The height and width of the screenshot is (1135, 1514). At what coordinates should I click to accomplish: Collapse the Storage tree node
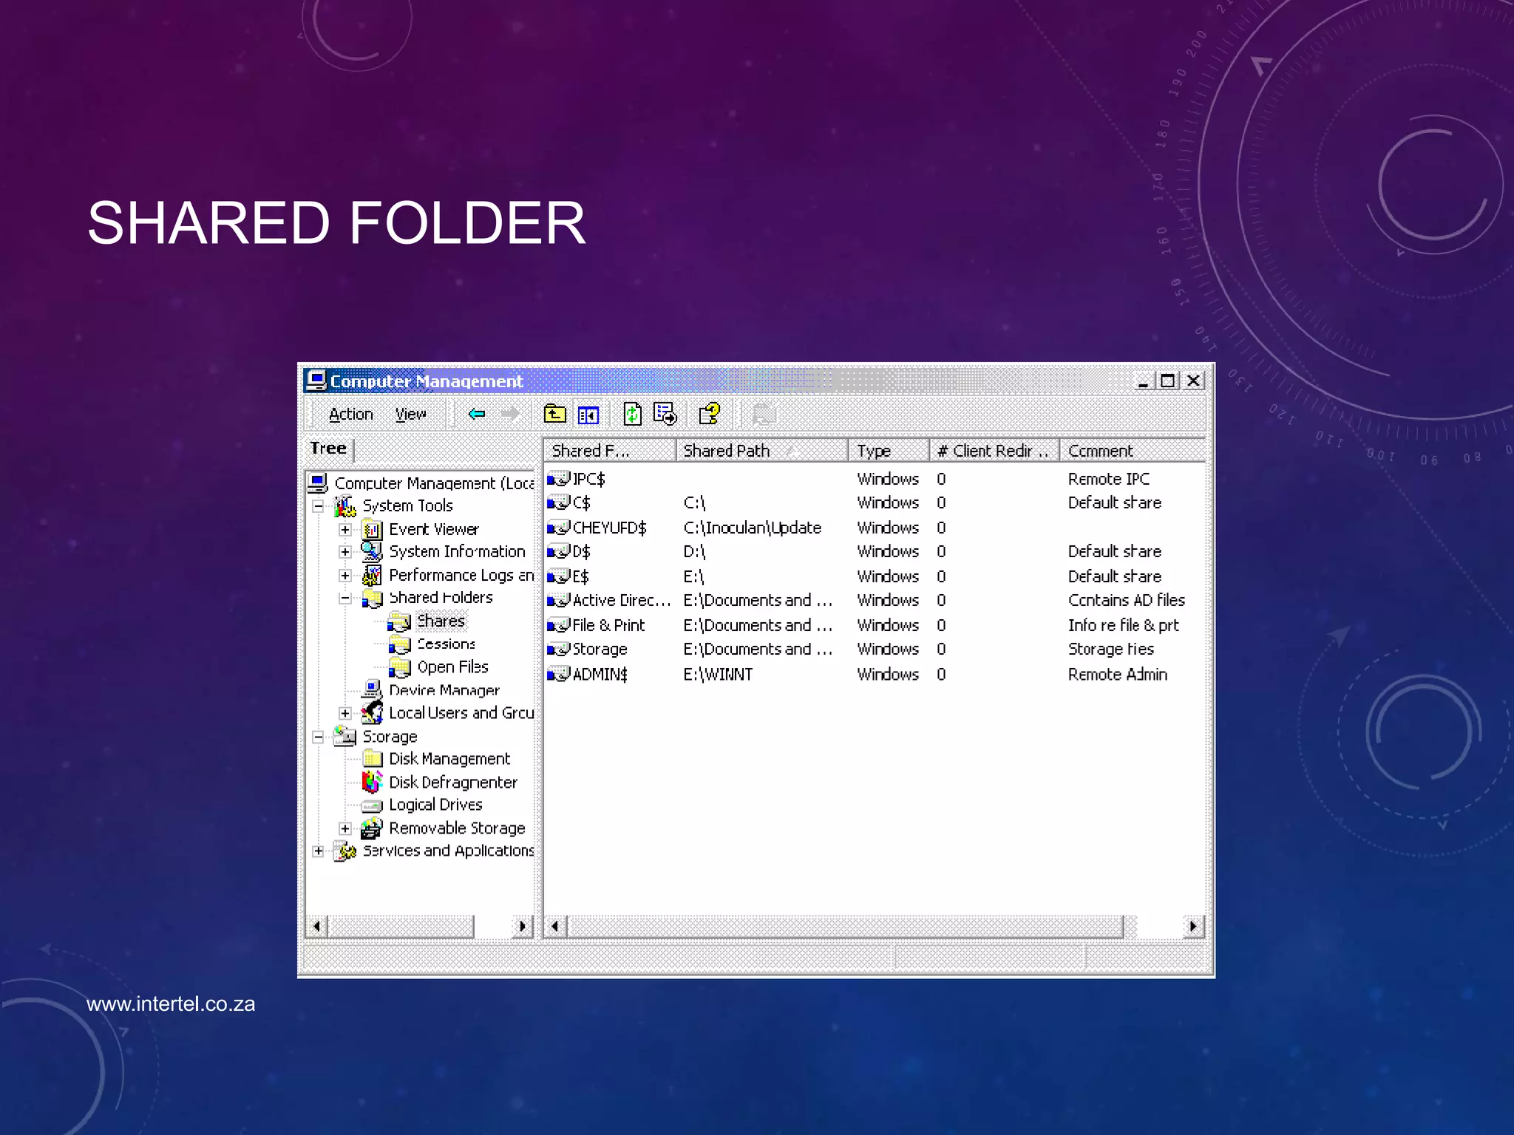point(318,737)
